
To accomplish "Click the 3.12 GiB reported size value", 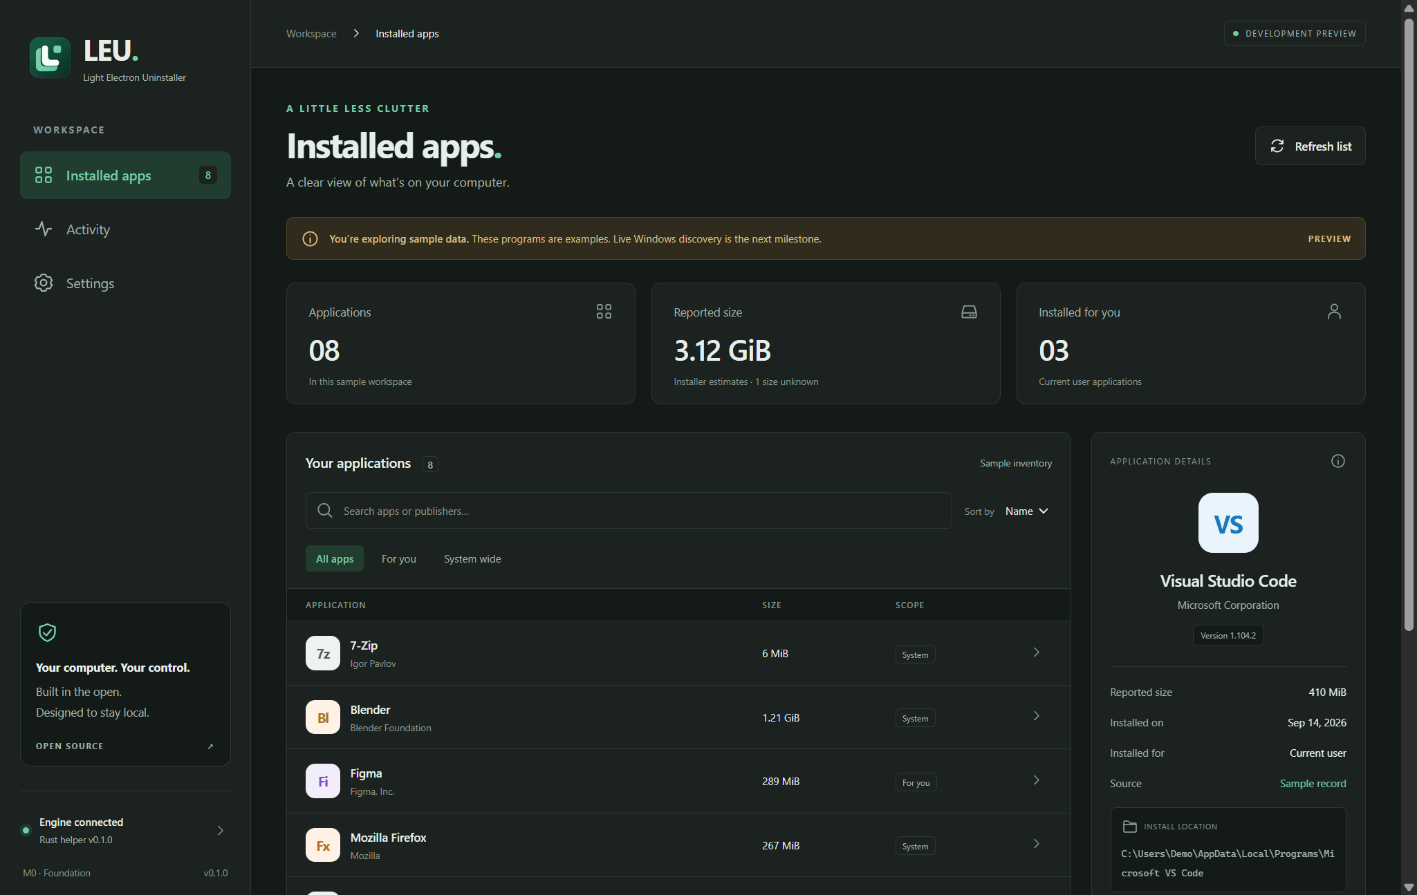I will (x=722, y=350).
